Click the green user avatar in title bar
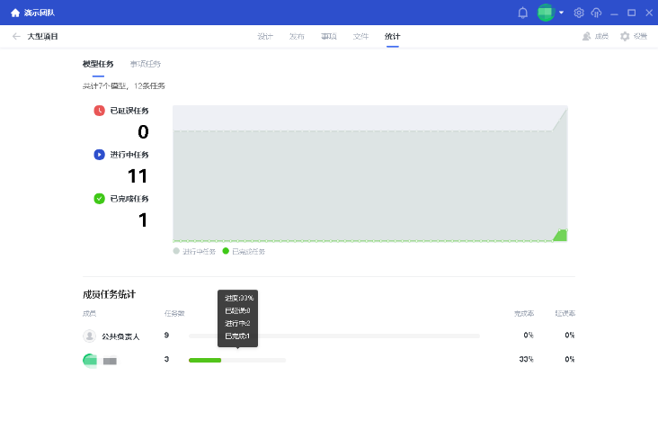The image size is (658, 439). 546,13
